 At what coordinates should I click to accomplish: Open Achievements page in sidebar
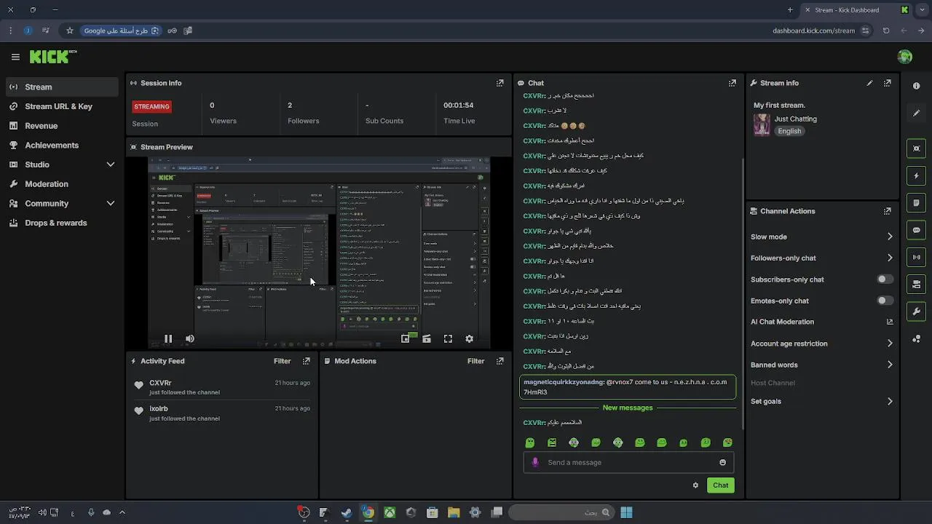coord(61,145)
